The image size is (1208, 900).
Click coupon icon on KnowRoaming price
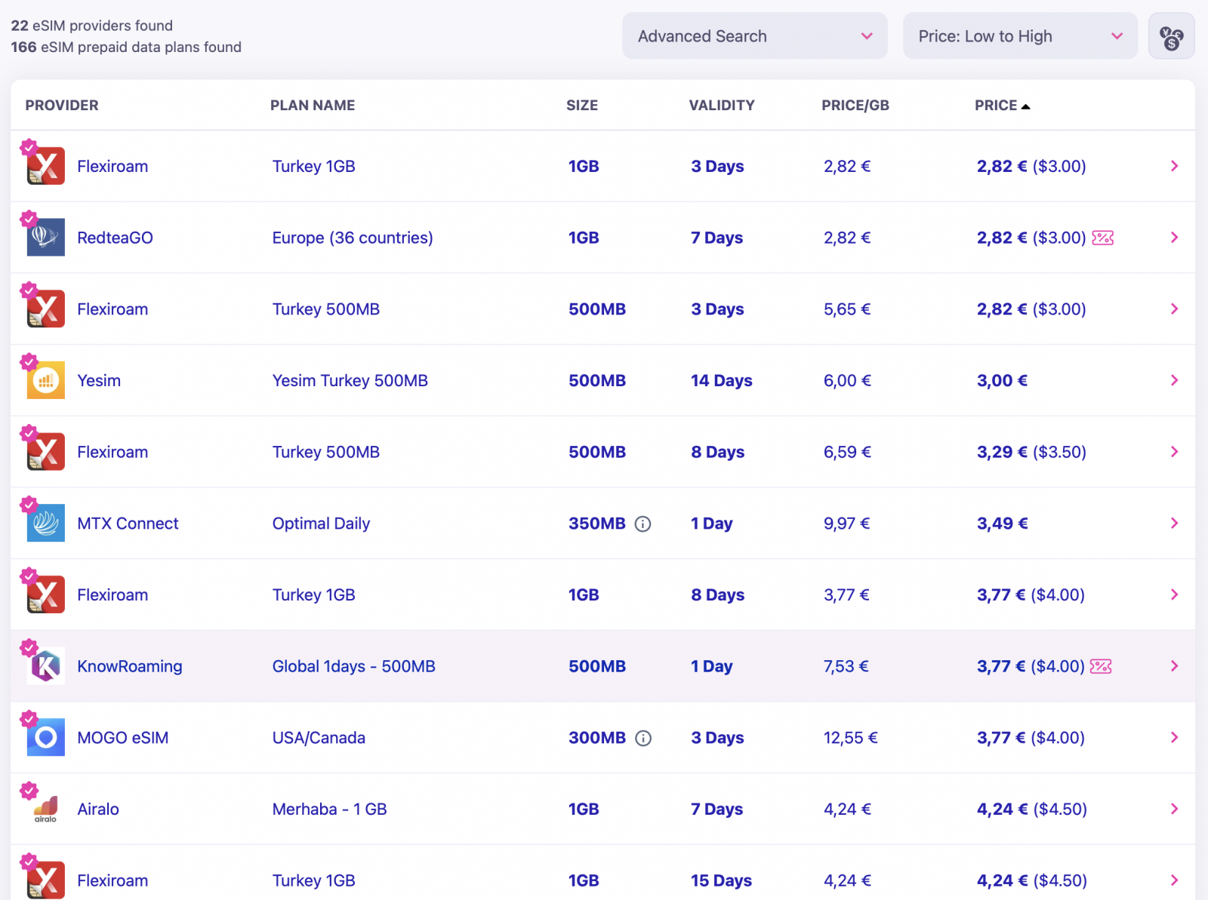tap(1101, 667)
